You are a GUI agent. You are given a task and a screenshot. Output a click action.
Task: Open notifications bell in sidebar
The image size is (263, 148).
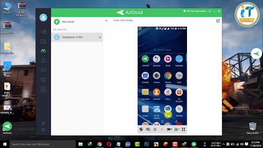pos(43,60)
